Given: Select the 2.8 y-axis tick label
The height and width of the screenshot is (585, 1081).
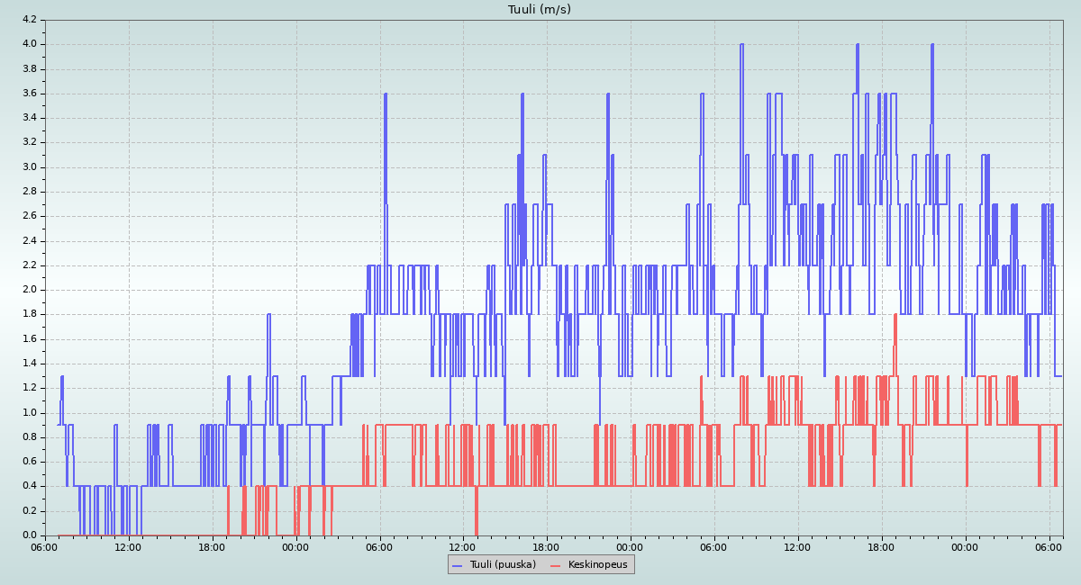Looking at the screenshot, I should point(29,191).
